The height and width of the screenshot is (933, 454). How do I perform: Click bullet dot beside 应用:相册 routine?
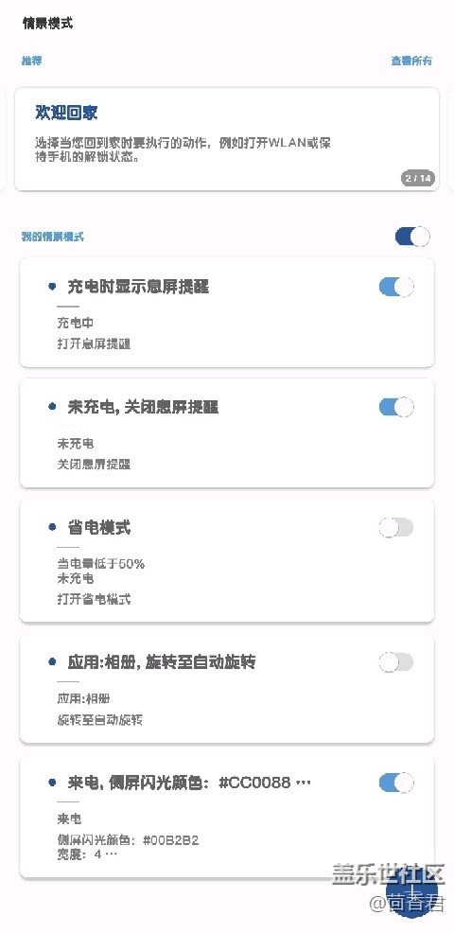pyautogui.click(x=52, y=661)
